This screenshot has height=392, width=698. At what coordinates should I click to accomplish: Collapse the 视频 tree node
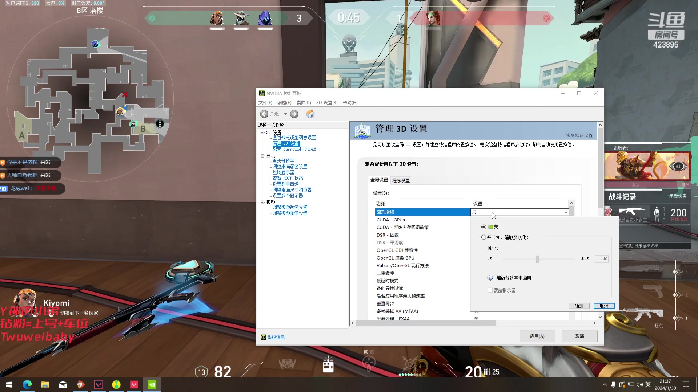click(x=262, y=202)
